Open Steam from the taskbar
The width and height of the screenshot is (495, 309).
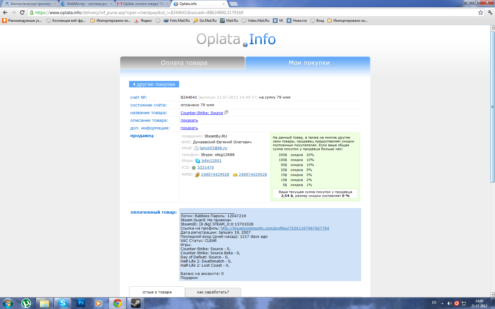tap(136, 303)
